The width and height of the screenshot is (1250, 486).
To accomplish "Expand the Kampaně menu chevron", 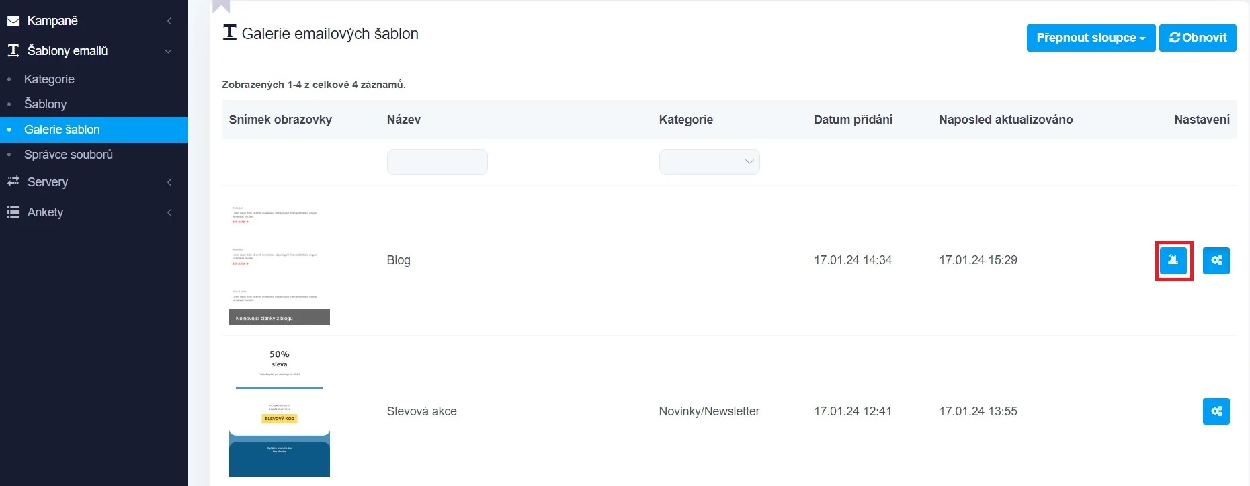I will click(x=169, y=21).
